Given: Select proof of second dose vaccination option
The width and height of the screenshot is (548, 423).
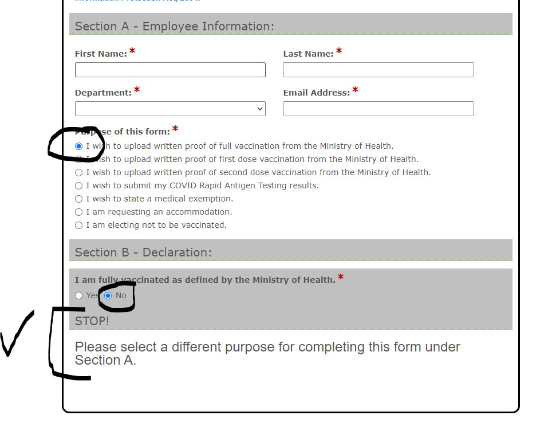Looking at the screenshot, I should (79, 172).
